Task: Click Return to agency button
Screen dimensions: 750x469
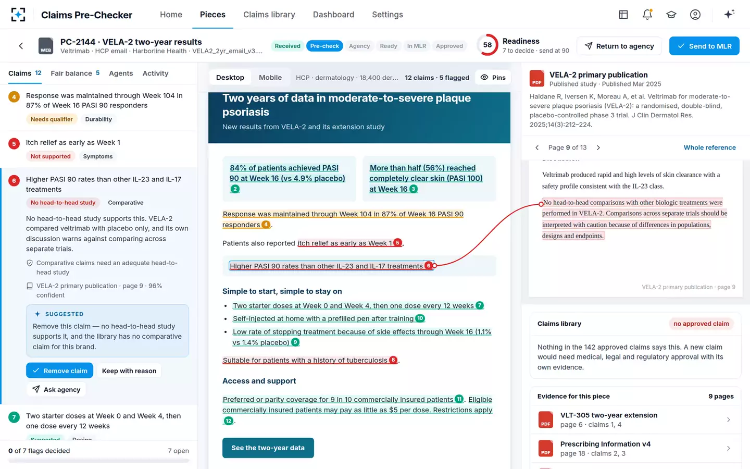Action: pos(619,46)
